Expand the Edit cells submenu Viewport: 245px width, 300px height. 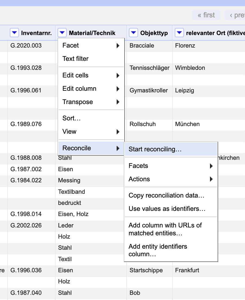pos(91,75)
